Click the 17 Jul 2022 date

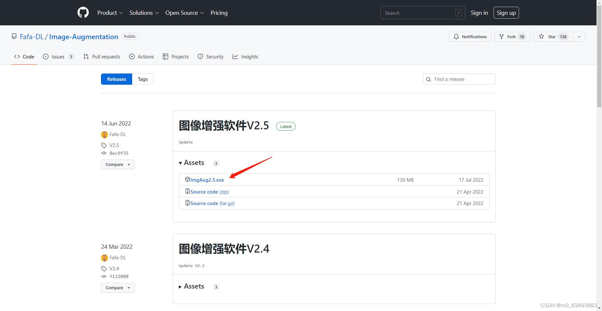(x=471, y=180)
